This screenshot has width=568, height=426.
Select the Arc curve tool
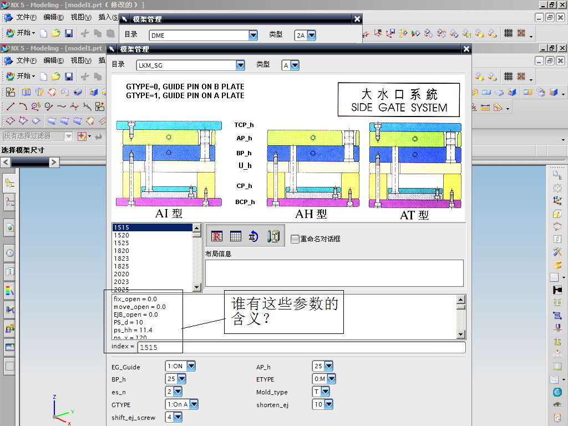23,106
